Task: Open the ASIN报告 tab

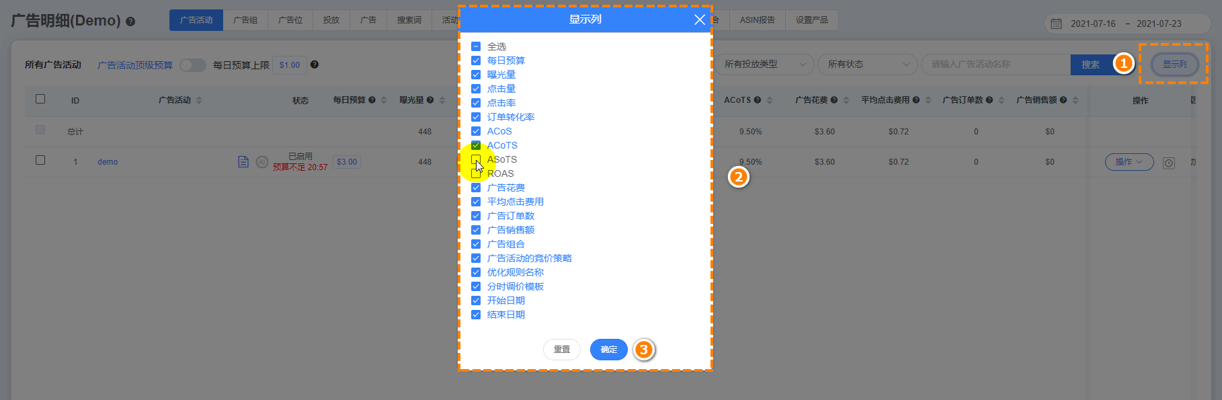Action: pos(758,20)
